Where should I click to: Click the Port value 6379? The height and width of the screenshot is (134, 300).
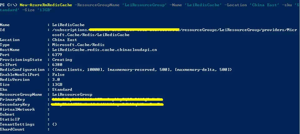[x=57, y=55]
